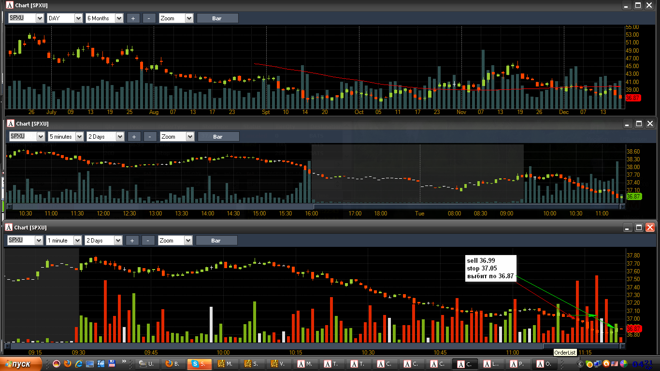Open Zoom dropdown in daily chart
Image resolution: width=660 pixels, height=371 pixels.
coord(189,18)
